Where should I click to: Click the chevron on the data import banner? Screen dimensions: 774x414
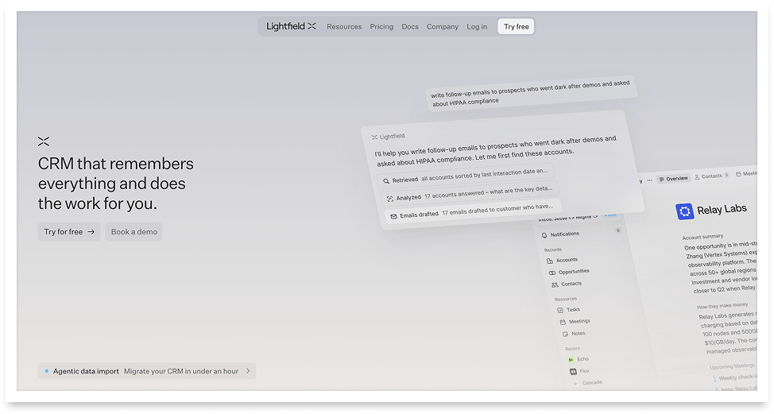coord(248,371)
